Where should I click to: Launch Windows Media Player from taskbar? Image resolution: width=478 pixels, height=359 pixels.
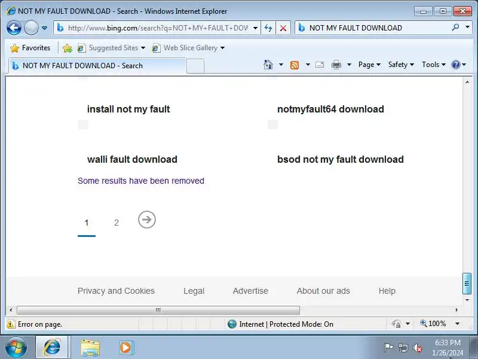pyautogui.click(x=125, y=348)
